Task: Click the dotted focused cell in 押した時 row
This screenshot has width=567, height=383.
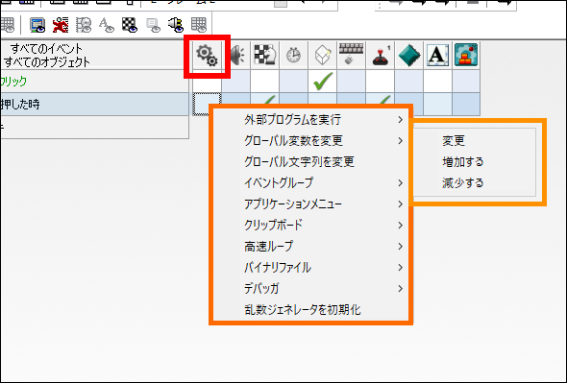Action: pos(207,104)
